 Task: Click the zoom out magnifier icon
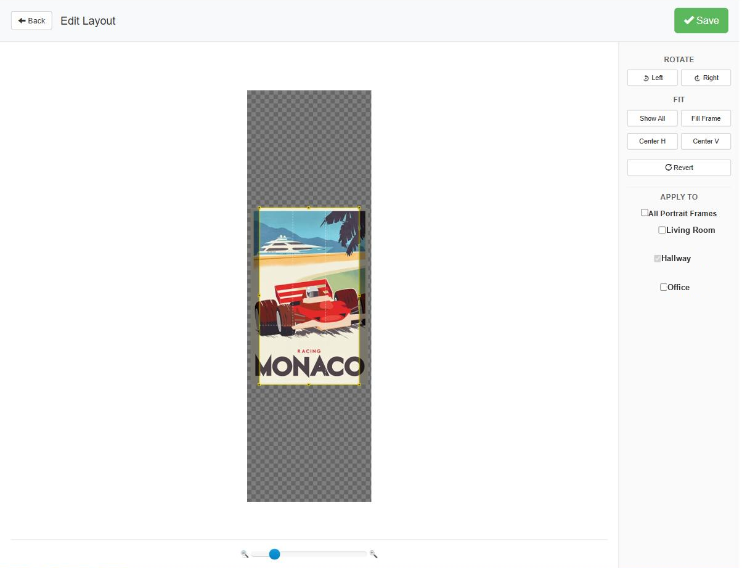[x=245, y=554]
